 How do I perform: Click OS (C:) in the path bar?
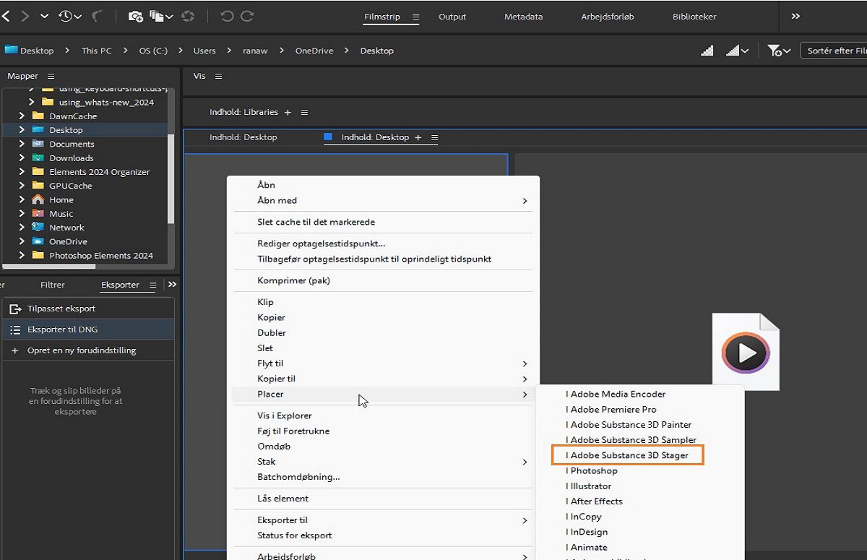coord(153,51)
